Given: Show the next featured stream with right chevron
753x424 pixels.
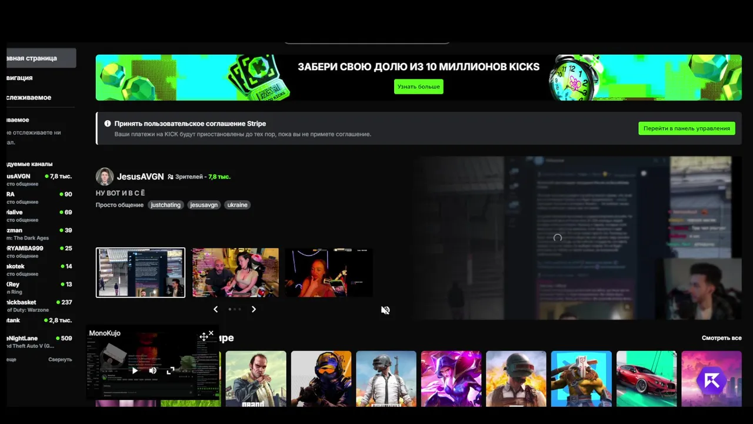Looking at the screenshot, I should [x=254, y=309].
